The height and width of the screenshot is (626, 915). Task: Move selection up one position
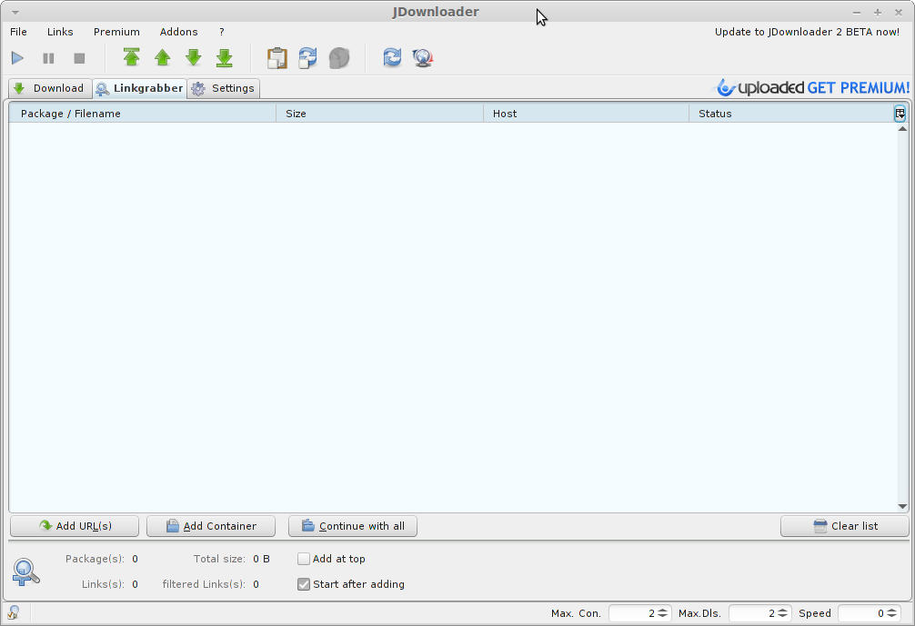[162, 57]
